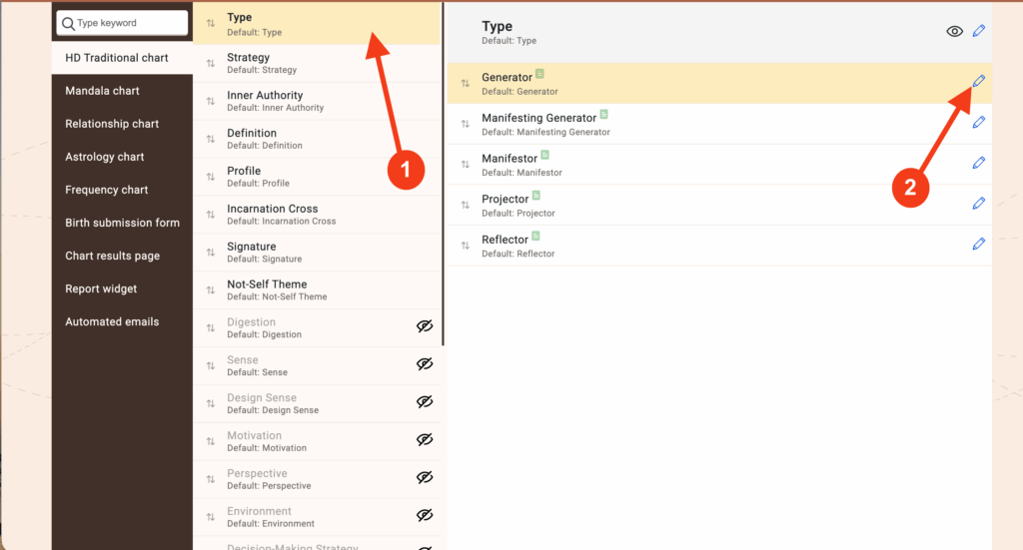The width and height of the screenshot is (1023, 550).
Task: Edit the Manifesting Generator entry
Action: (978, 123)
